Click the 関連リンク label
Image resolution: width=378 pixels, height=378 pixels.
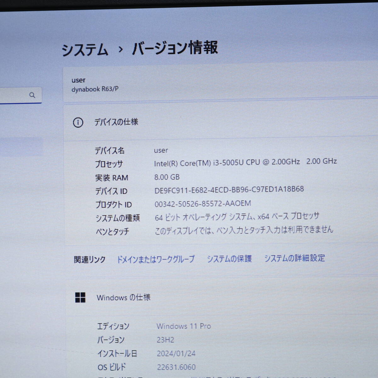point(89,260)
